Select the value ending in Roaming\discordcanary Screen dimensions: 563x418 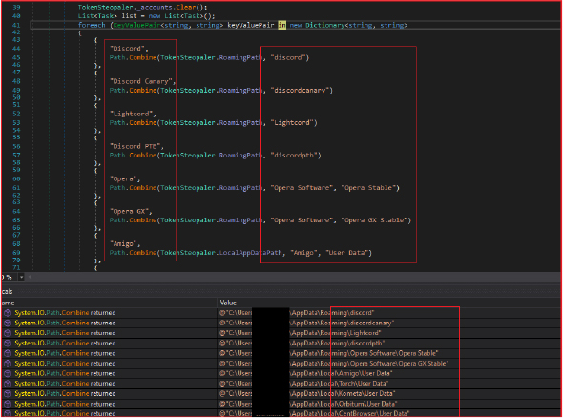coord(307,323)
